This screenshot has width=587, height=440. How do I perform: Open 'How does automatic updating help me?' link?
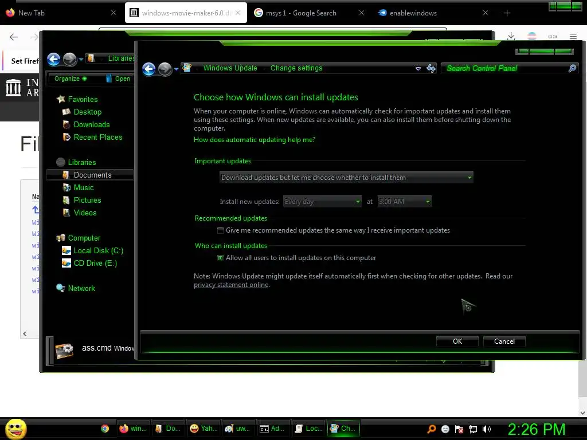pyautogui.click(x=254, y=140)
